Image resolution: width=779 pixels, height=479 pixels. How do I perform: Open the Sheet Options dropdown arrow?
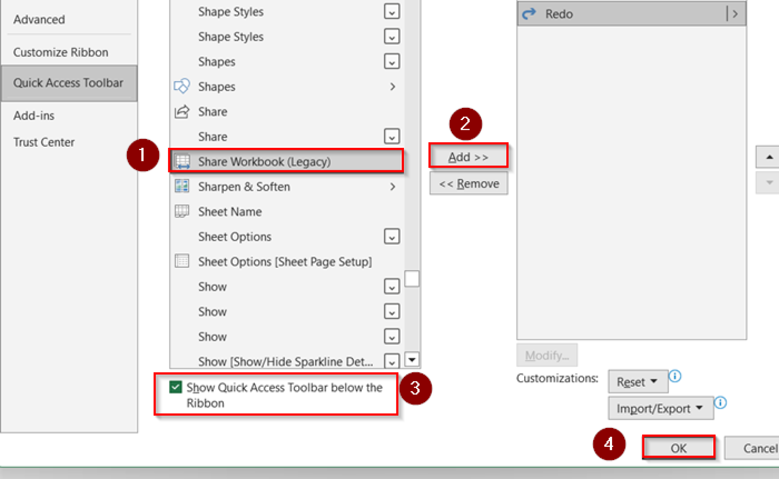392,236
